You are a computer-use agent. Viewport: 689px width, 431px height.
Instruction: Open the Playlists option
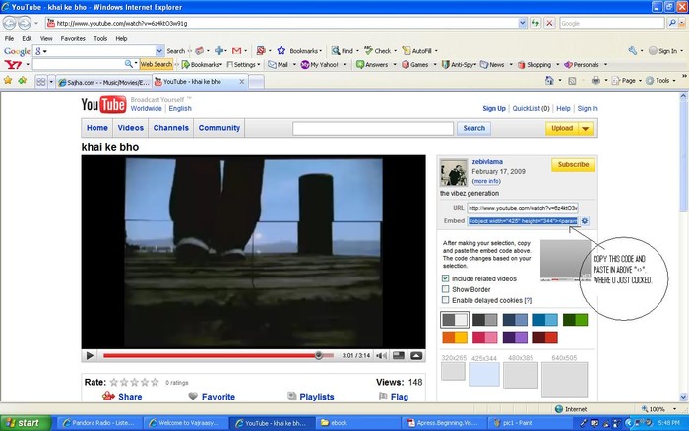(316, 397)
